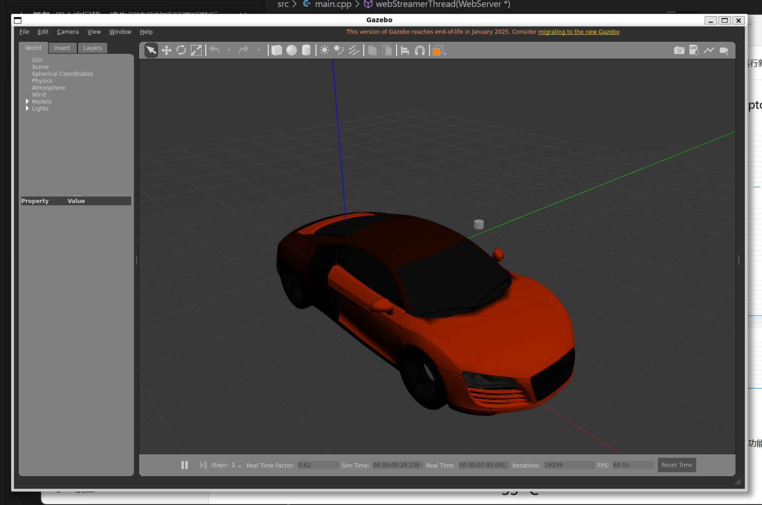762x505 pixels.
Task: Add a point light
Action: point(324,50)
